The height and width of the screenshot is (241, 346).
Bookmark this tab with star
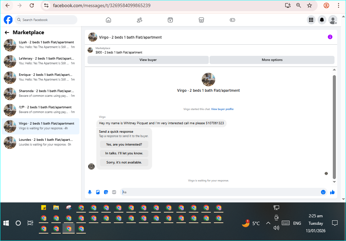[x=310, y=5]
